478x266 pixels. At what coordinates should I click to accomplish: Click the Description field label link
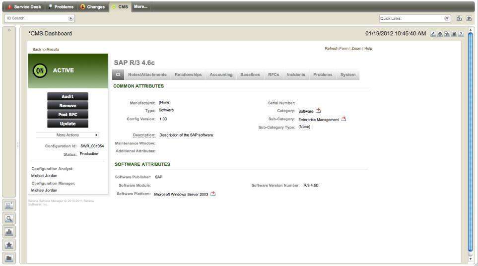point(144,135)
